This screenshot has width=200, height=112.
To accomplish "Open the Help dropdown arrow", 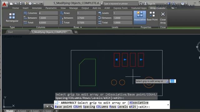I will pyautogui.click(x=186, y=4).
